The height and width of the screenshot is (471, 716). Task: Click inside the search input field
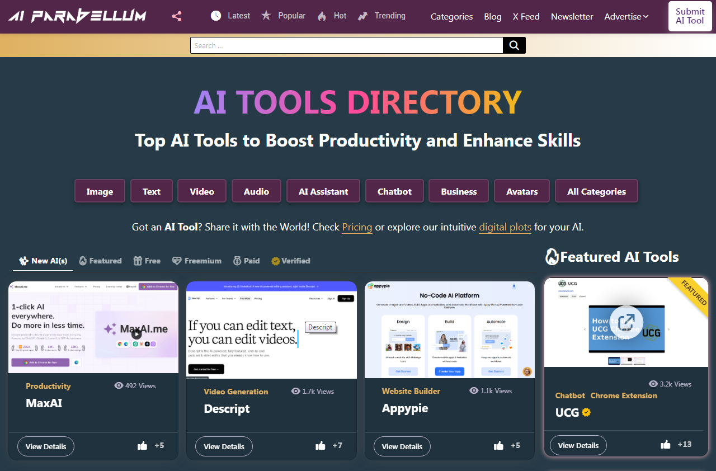tap(347, 45)
